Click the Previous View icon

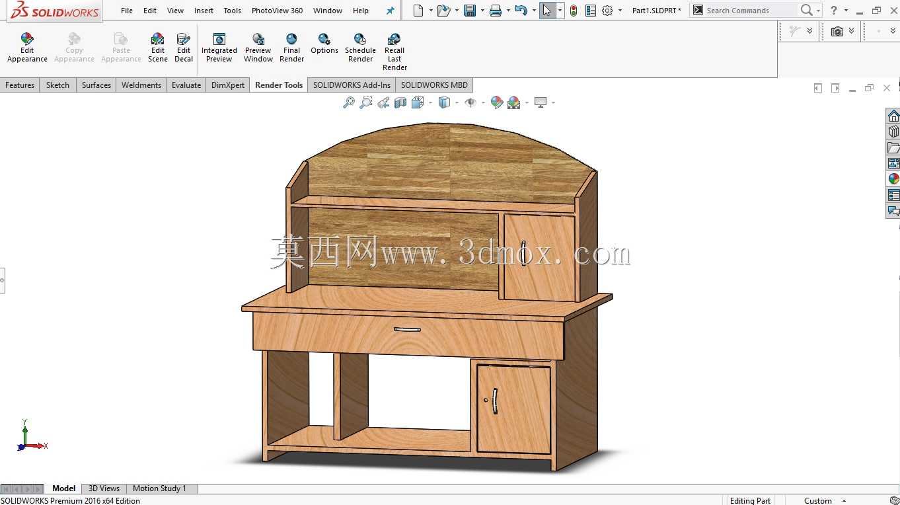pyautogui.click(x=383, y=102)
